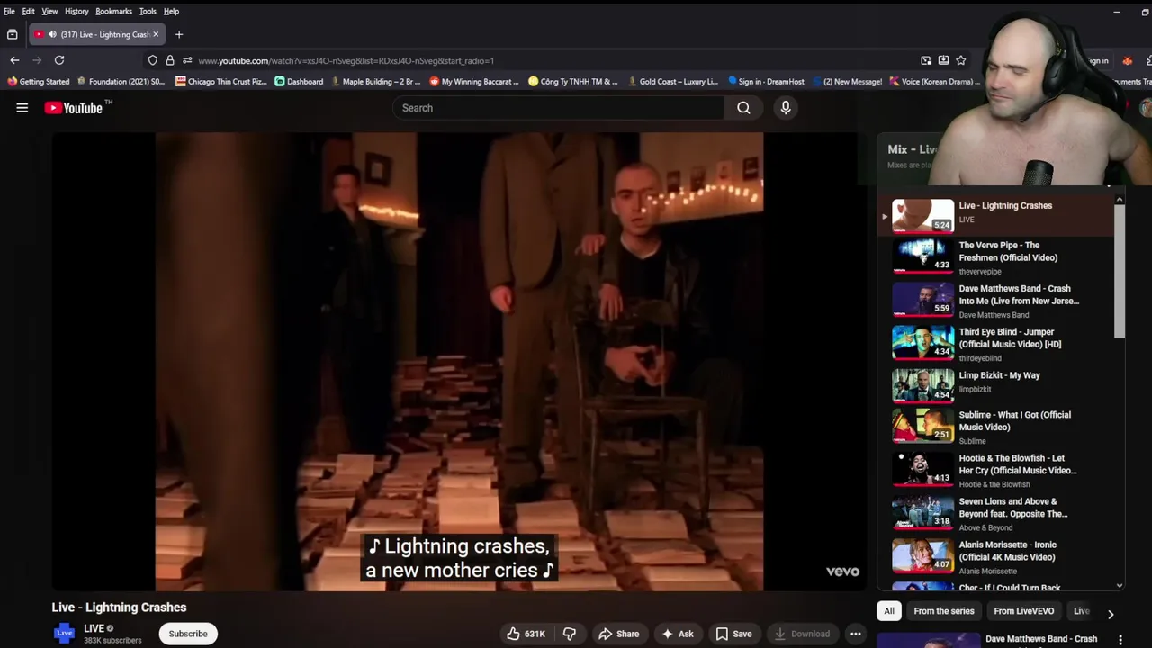The height and width of the screenshot is (648, 1152).
Task: Go back with browser back arrow
Action: (14, 60)
